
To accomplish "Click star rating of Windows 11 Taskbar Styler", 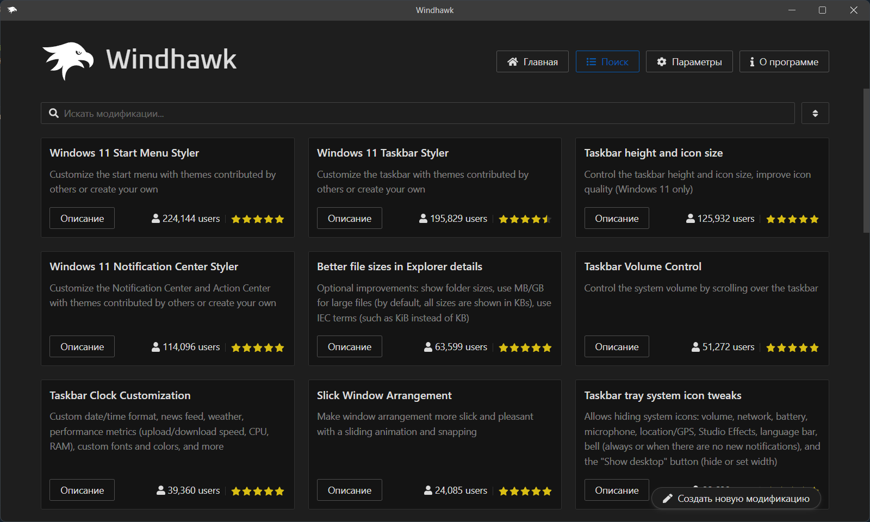I will (525, 219).
